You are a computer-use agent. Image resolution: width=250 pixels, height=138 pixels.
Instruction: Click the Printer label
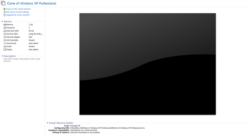[x=9, y=46]
